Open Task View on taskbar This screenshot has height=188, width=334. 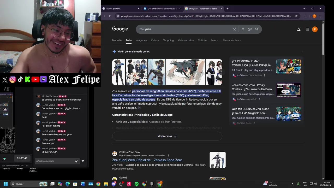[52, 184]
